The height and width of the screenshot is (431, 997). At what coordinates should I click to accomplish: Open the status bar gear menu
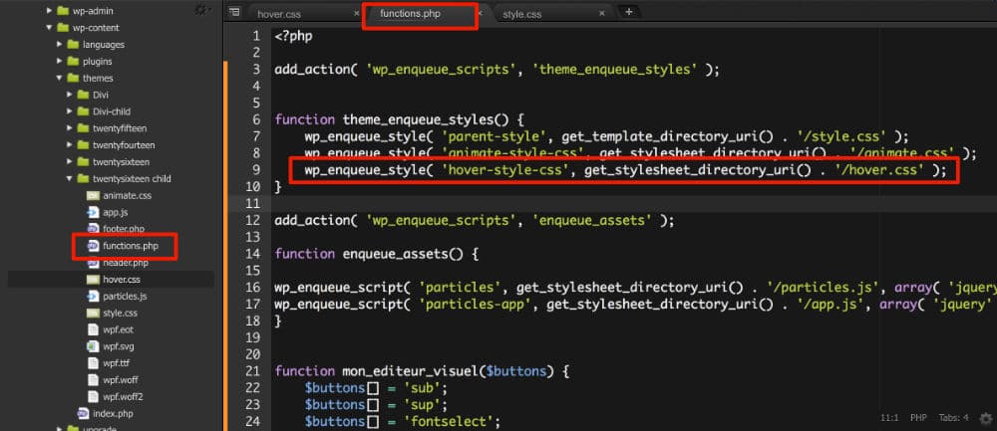(986, 418)
